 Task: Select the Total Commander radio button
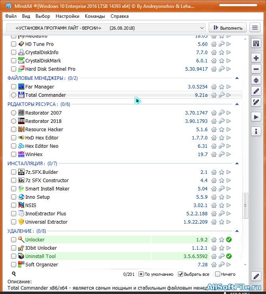point(13,95)
